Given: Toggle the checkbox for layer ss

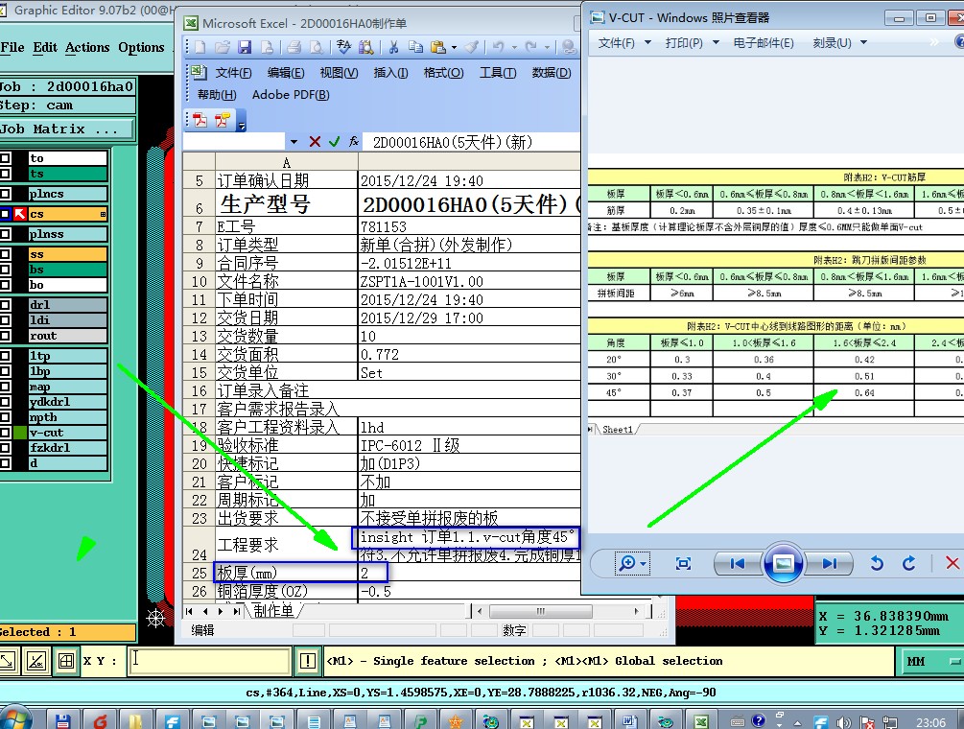Looking at the screenshot, I should 5,254.
